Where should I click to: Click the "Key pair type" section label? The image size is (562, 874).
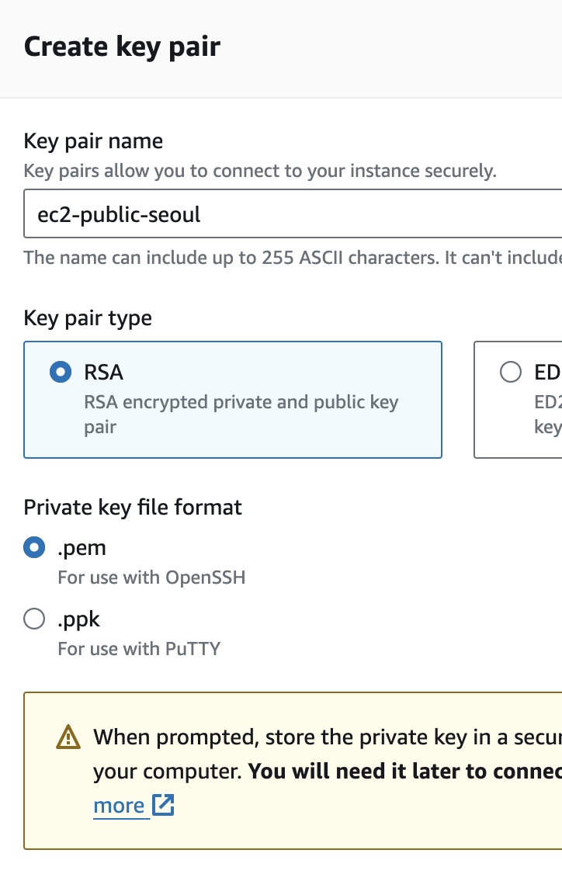click(88, 318)
